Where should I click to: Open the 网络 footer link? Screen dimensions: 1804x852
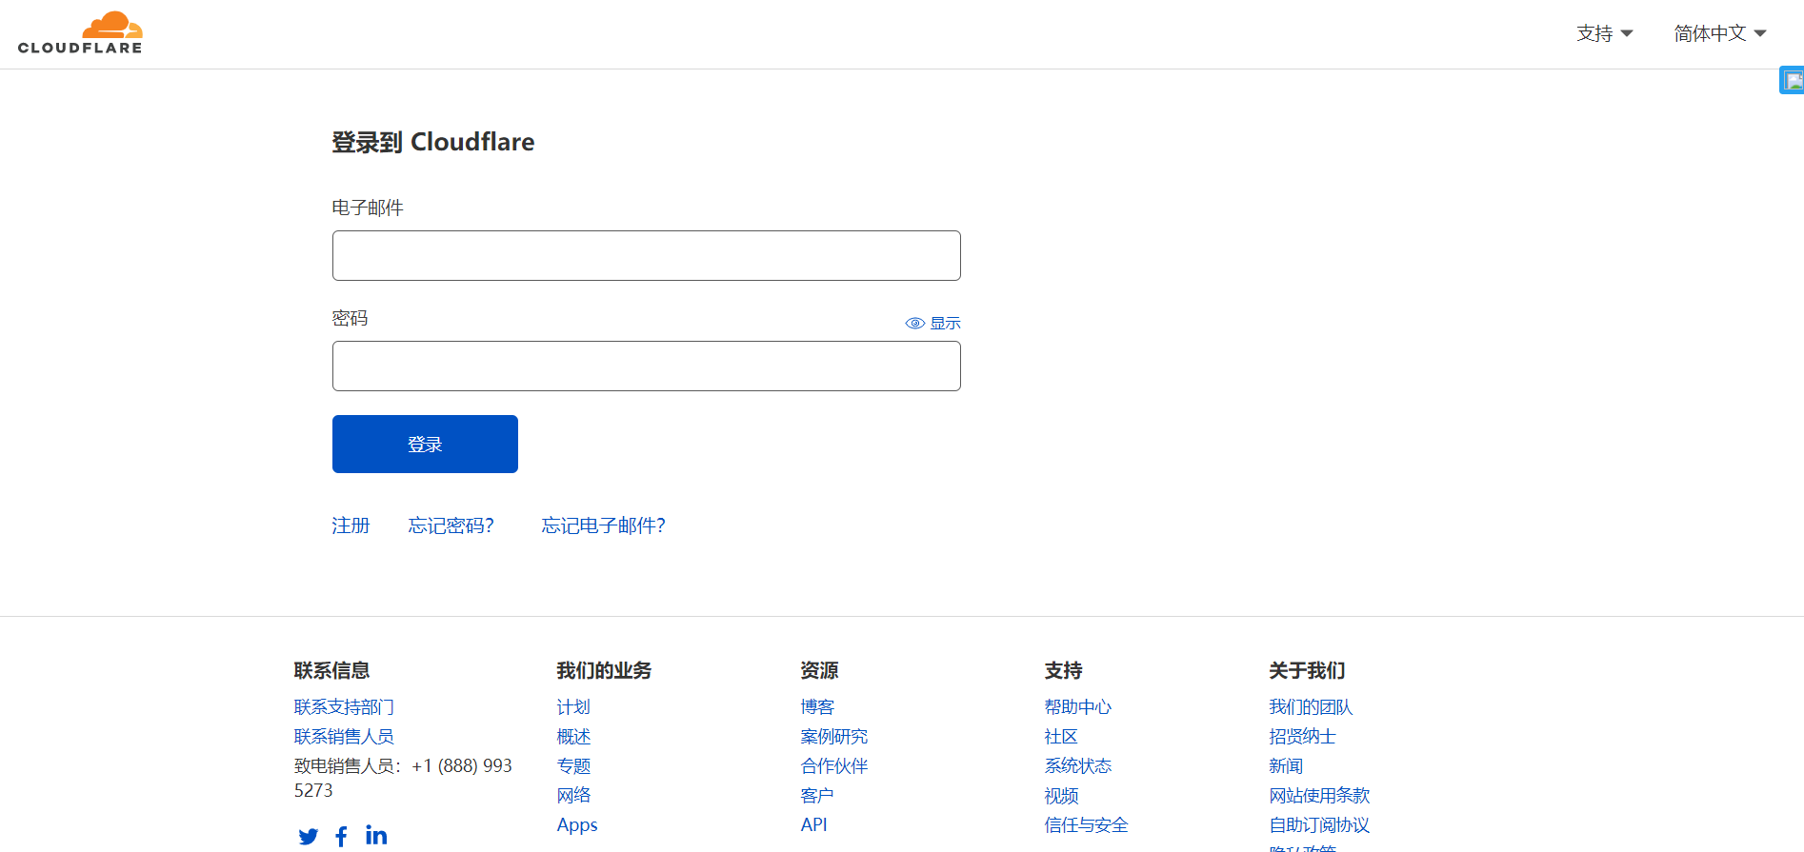point(573,796)
